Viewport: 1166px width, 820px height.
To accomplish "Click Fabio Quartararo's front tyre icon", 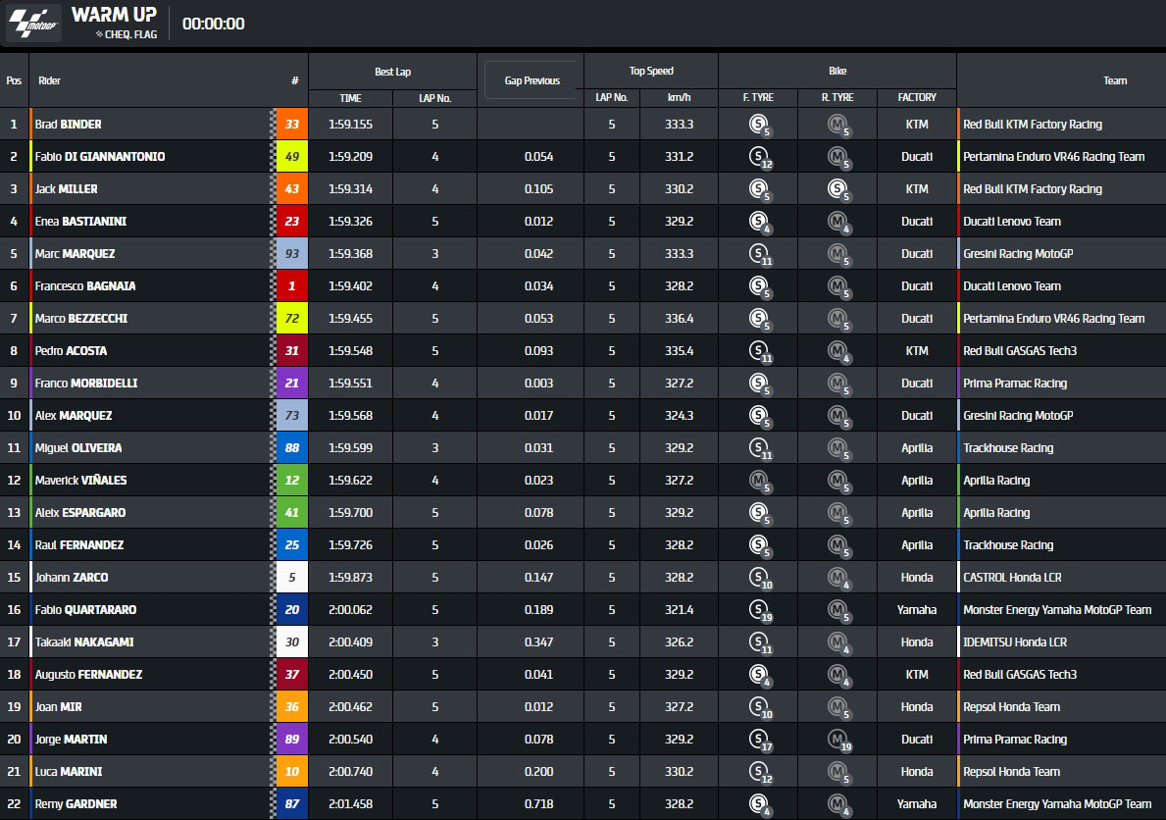I will pos(758,610).
